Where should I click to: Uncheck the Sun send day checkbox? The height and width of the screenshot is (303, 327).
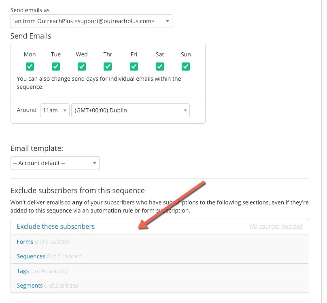pos(186,66)
